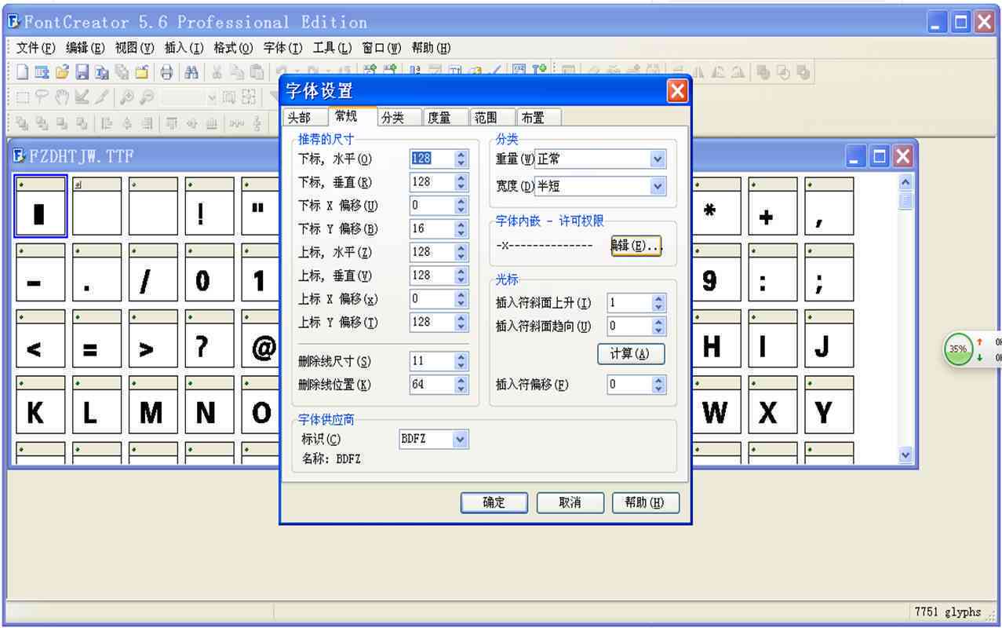Click the 取消 button

[570, 503]
